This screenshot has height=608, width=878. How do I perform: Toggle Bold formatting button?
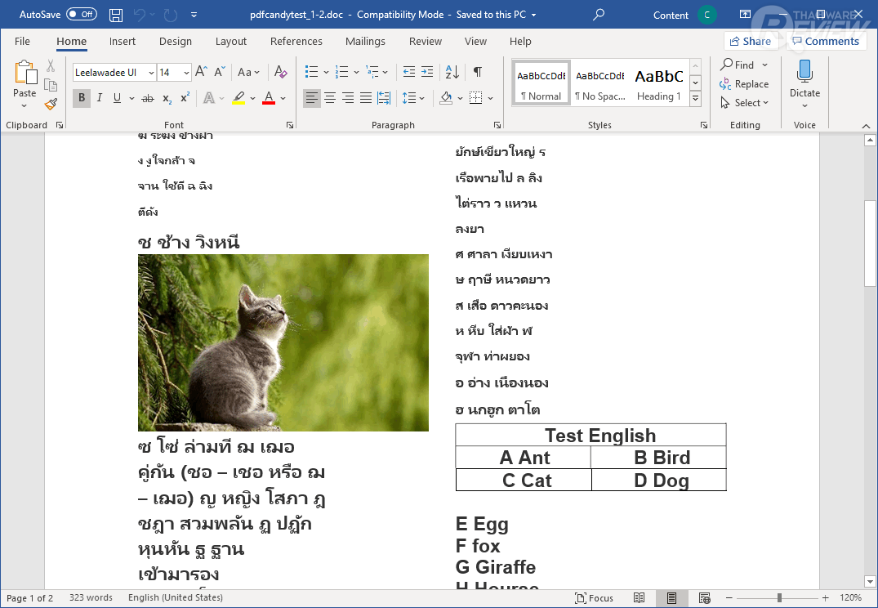coord(82,98)
